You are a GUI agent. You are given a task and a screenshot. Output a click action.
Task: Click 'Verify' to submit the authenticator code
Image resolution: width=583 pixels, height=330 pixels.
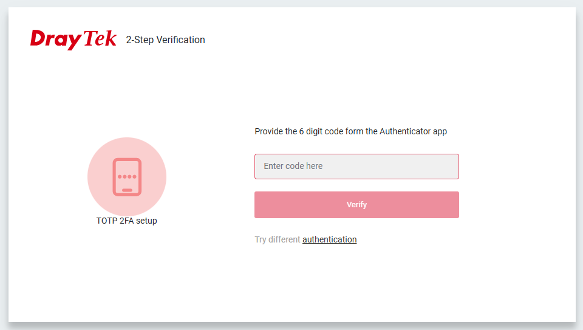356,205
